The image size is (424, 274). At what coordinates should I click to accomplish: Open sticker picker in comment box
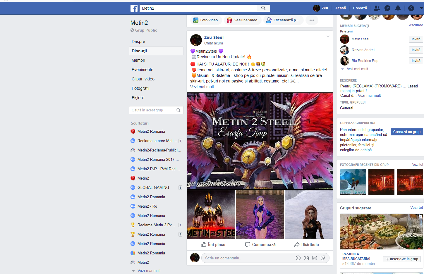coord(323,258)
